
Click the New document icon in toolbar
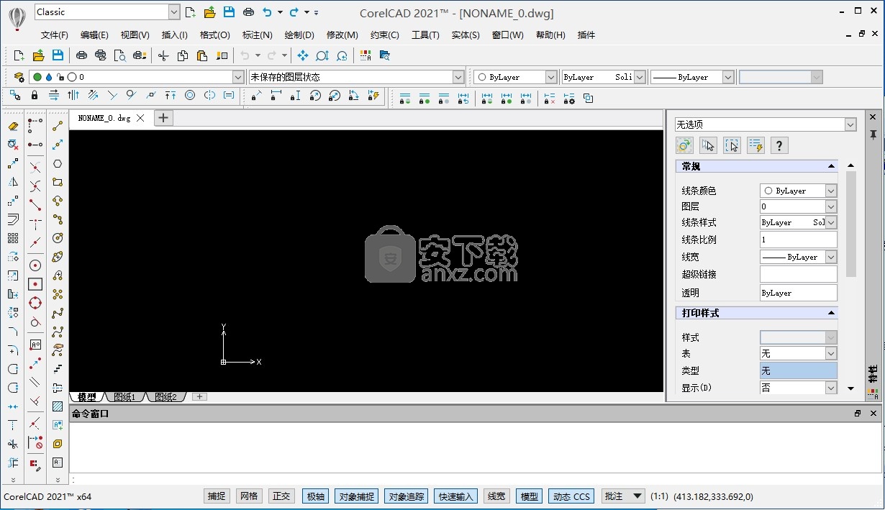(19, 55)
